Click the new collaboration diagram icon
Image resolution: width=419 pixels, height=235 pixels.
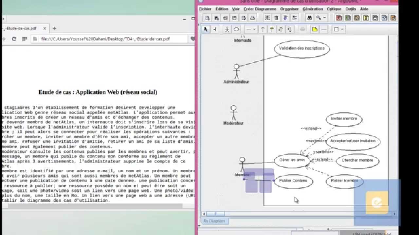(x=366, y=18)
